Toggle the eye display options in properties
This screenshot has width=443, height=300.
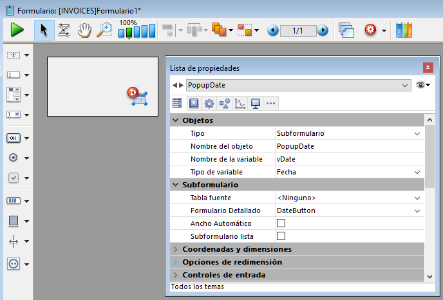[422, 85]
